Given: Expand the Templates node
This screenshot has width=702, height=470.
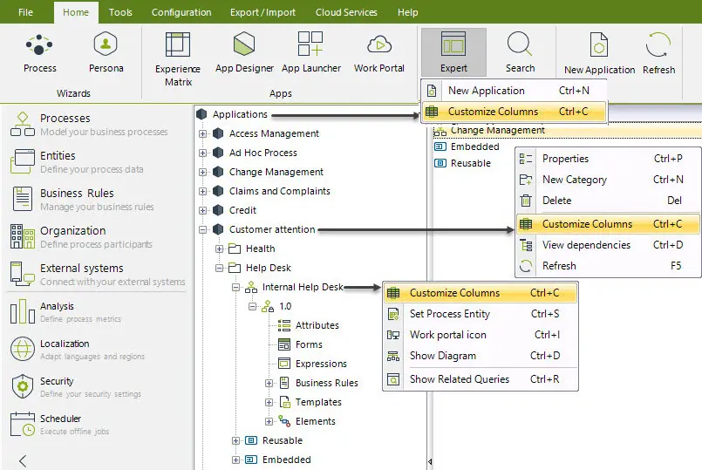Looking at the screenshot, I should pyautogui.click(x=269, y=402).
